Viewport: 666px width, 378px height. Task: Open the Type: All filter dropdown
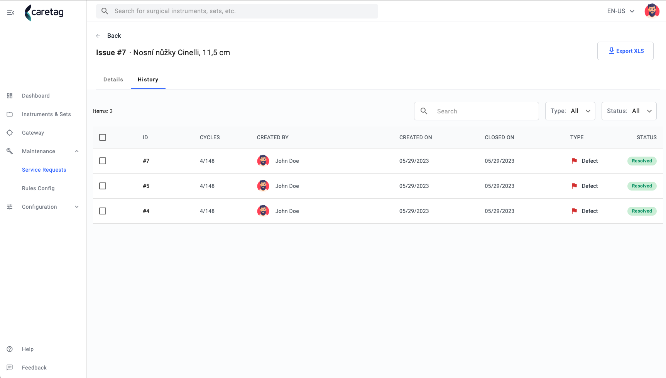coord(570,111)
